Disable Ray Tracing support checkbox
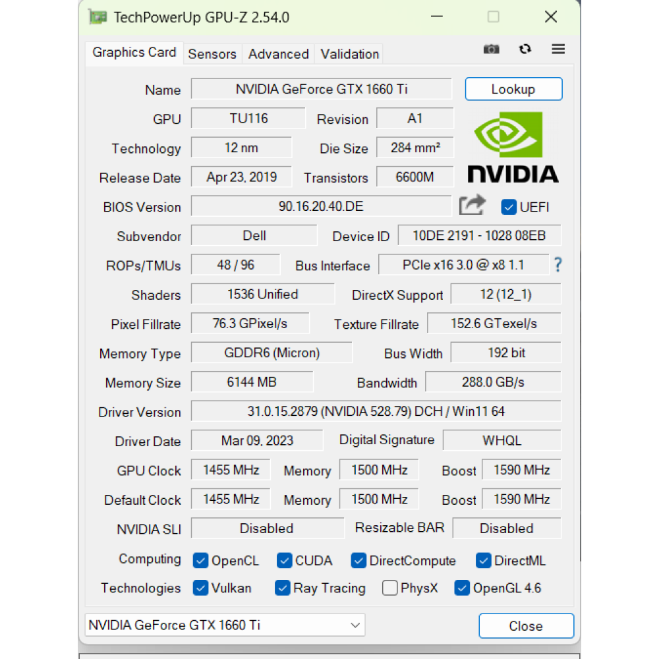659x659 pixels. 282,587
